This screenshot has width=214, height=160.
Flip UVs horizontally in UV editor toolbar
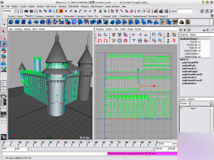coord(100,35)
